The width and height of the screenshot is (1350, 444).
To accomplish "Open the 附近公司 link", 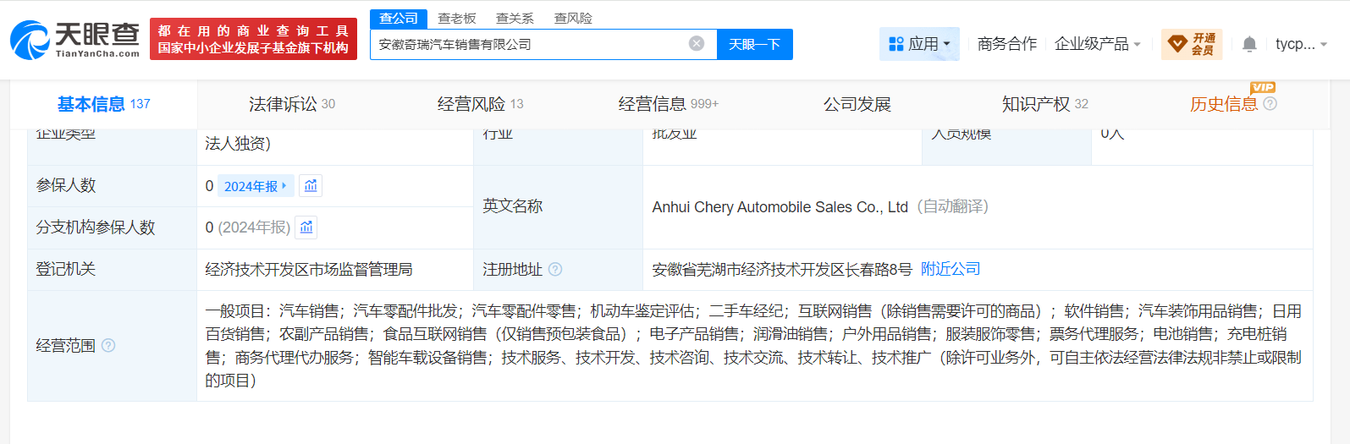I will point(951,269).
